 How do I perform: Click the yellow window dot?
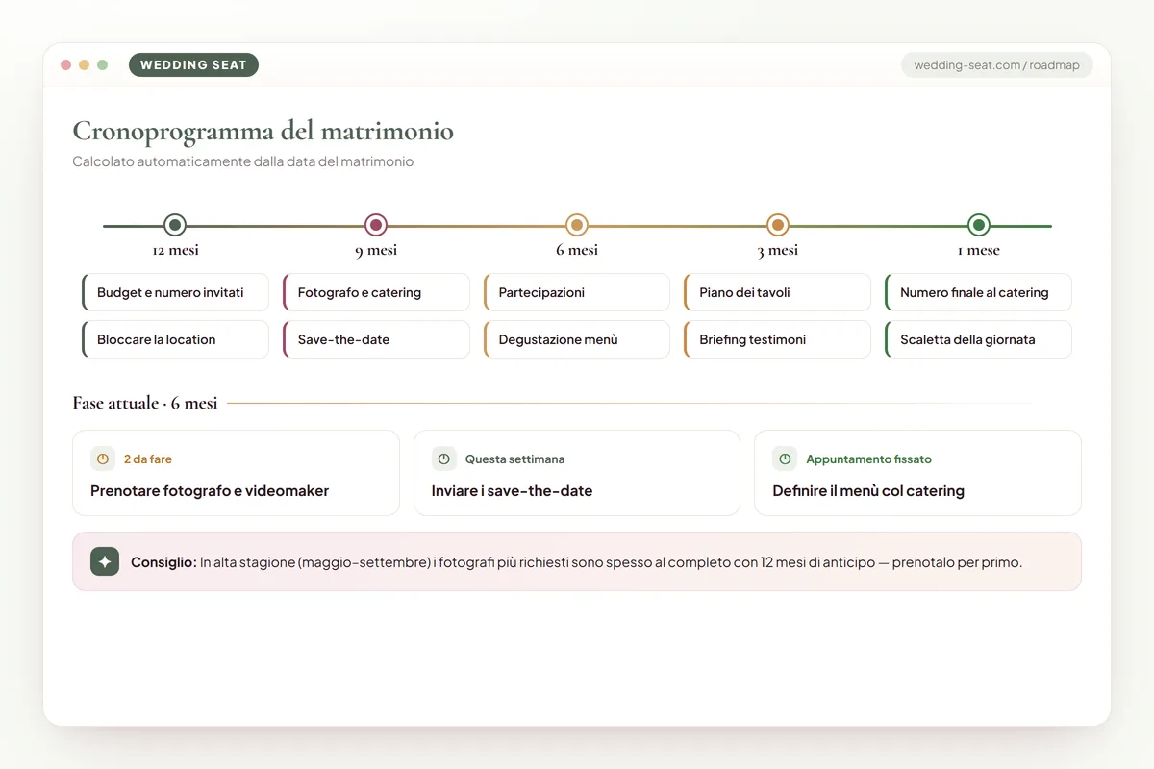(85, 65)
